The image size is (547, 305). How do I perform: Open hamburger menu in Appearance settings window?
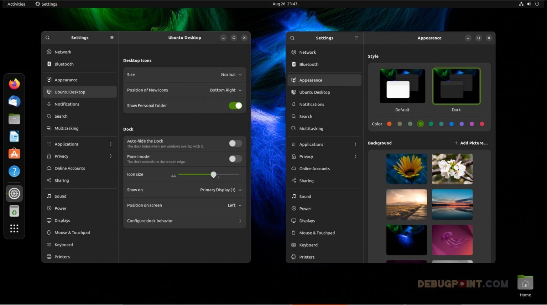[x=356, y=38]
